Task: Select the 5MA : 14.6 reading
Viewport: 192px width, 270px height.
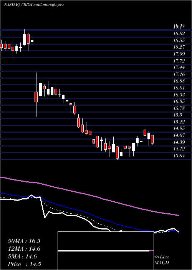Action: pyautogui.click(x=22, y=256)
